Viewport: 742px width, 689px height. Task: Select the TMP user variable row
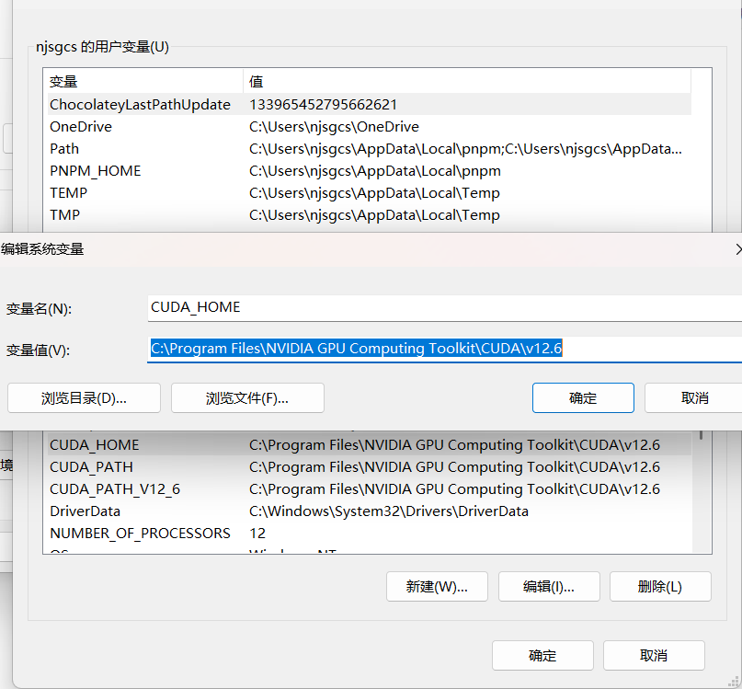tap(369, 215)
